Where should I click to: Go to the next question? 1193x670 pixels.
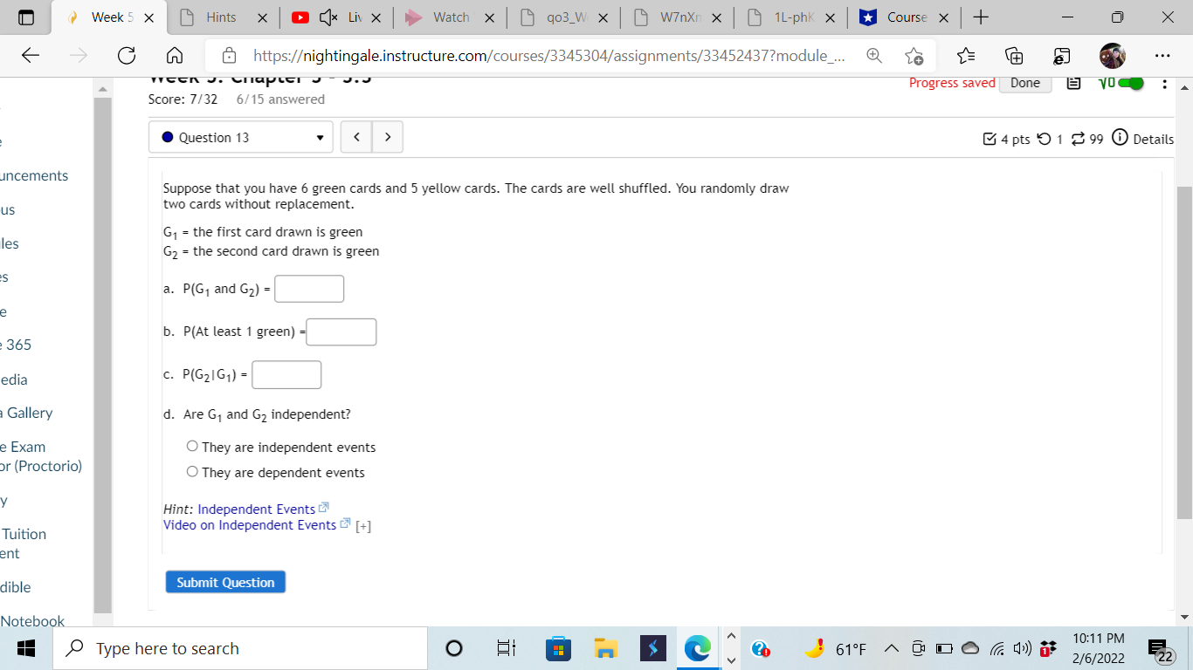click(x=387, y=137)
